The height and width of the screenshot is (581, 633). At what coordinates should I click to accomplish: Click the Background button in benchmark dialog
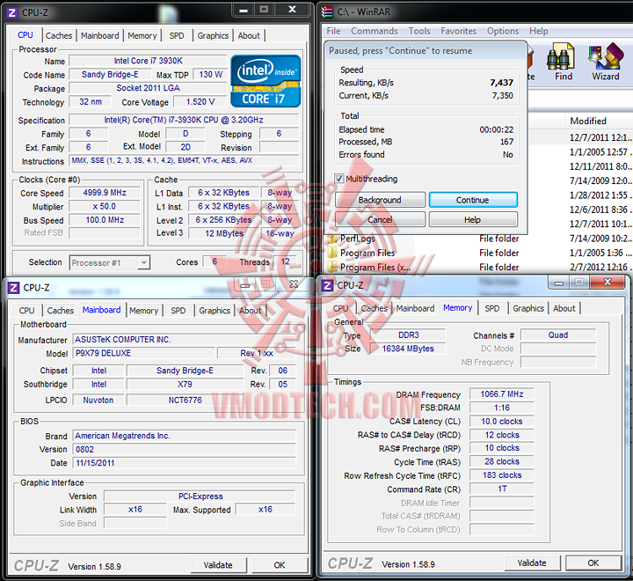tap(380, 200)
